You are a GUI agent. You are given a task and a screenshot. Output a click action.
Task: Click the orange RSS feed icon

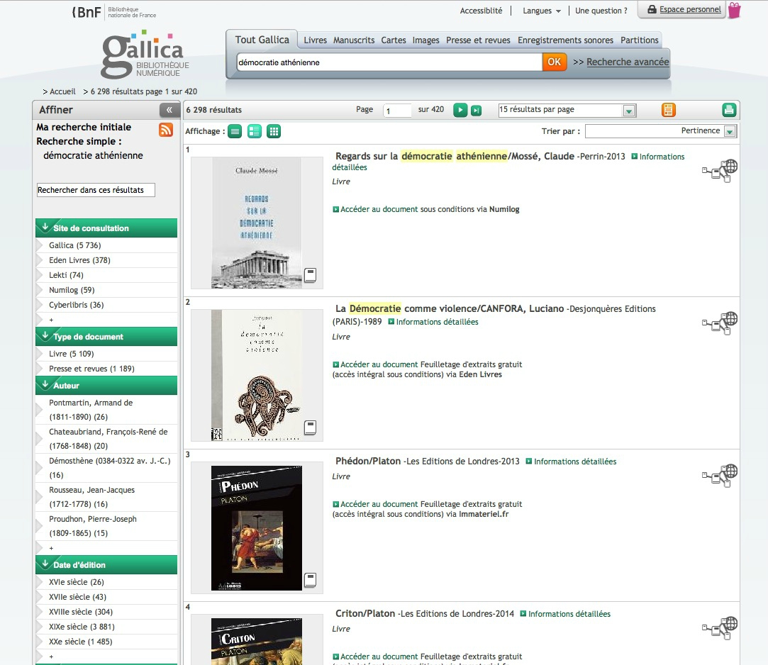(166, 130)
